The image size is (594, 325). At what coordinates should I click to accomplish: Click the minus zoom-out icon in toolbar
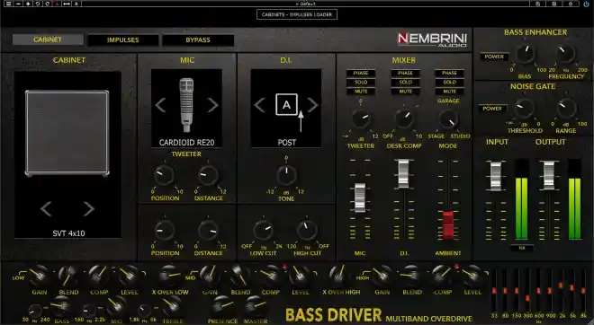(x=18, y=4)
